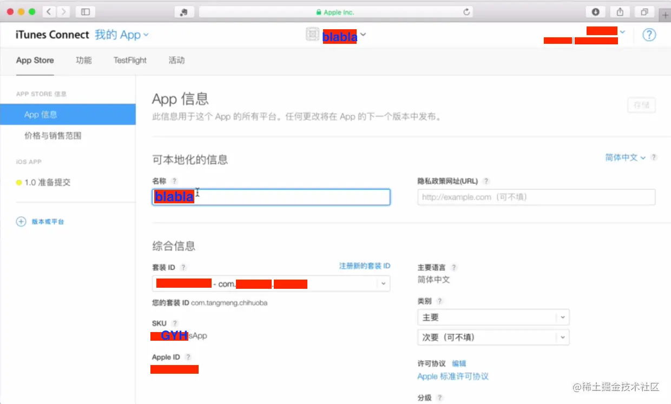Click the privacy policy URL field
671x404 pixels.
pyautogui.click(x=536, y=197)
